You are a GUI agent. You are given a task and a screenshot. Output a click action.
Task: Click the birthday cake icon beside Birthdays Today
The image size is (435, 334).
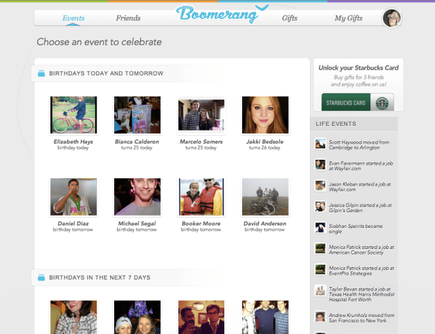pos(41,73)
